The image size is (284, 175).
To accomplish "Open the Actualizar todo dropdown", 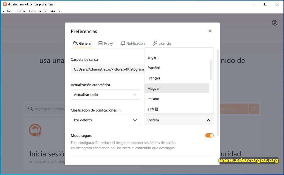I will coord(106,95).
